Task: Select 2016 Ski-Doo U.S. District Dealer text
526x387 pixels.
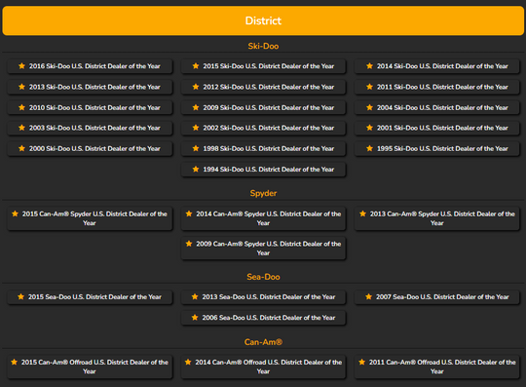Action: (94, 66)
